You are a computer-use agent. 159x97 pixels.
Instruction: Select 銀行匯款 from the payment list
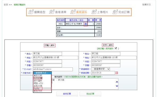38,81
